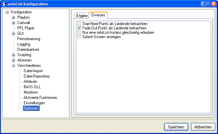Open Mixdown settings
Screen dimensions: 218x134
coord(31,92)
